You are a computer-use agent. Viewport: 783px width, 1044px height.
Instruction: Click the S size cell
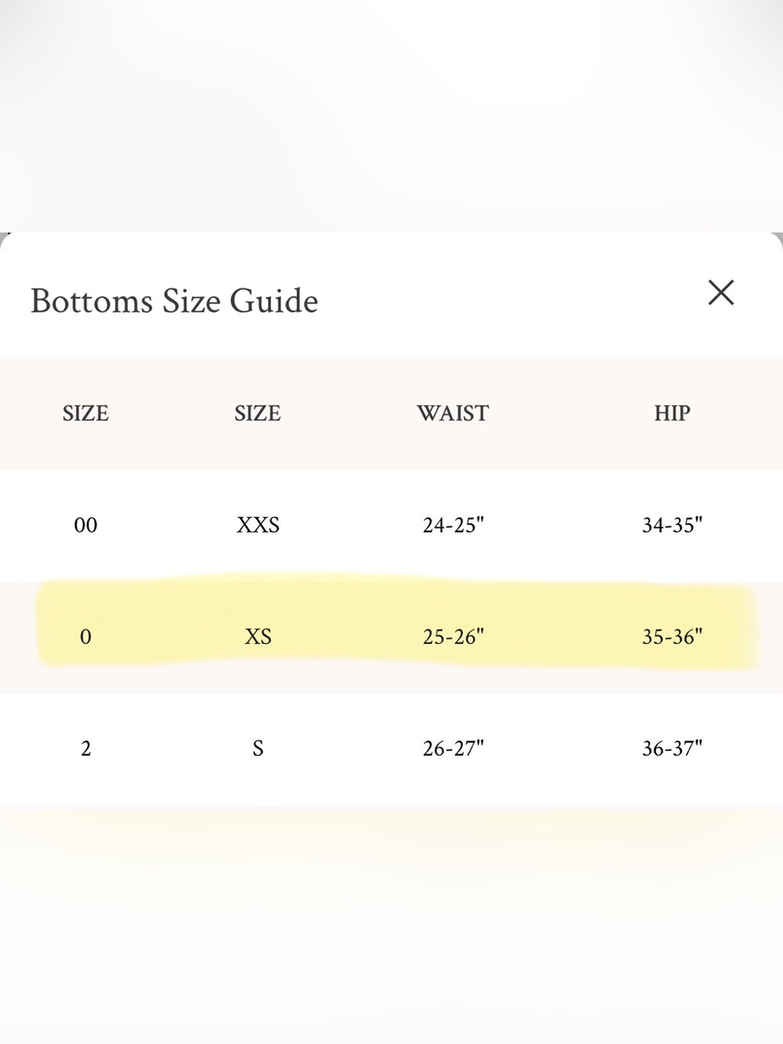click(258, 750)
